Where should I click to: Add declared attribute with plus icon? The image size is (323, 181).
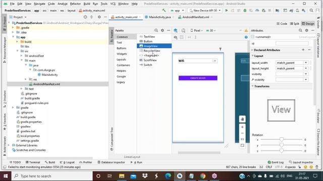(303, 50)
